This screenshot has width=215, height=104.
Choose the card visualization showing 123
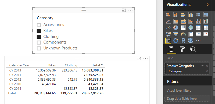[x=198, y=34]
